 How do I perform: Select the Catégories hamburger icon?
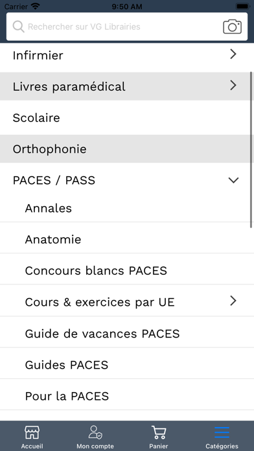[222, 433]
